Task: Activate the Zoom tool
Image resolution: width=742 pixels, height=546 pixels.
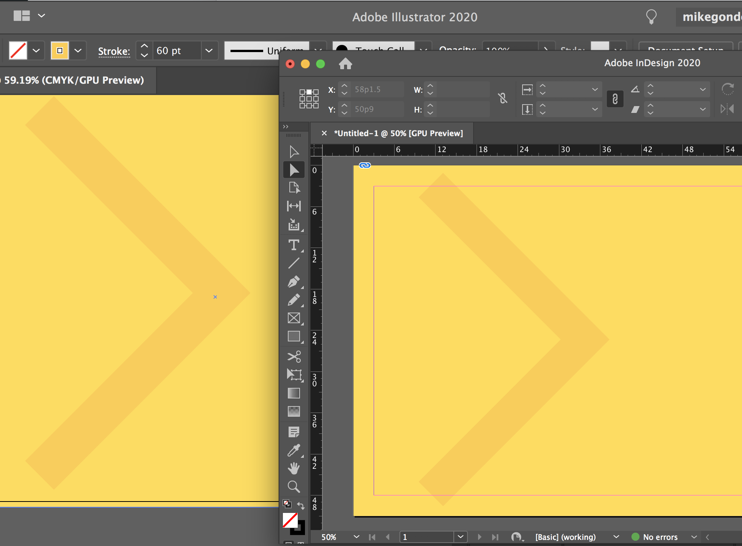Action: pos(294,487)
